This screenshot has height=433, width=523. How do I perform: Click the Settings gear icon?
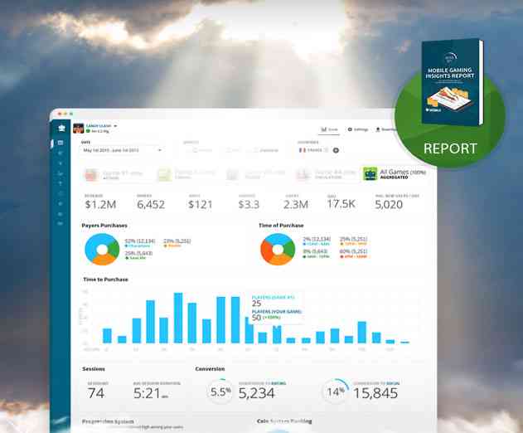[350, 129]
